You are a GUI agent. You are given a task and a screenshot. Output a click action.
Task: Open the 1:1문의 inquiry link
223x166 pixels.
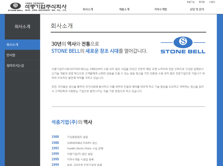pos(212,2)
